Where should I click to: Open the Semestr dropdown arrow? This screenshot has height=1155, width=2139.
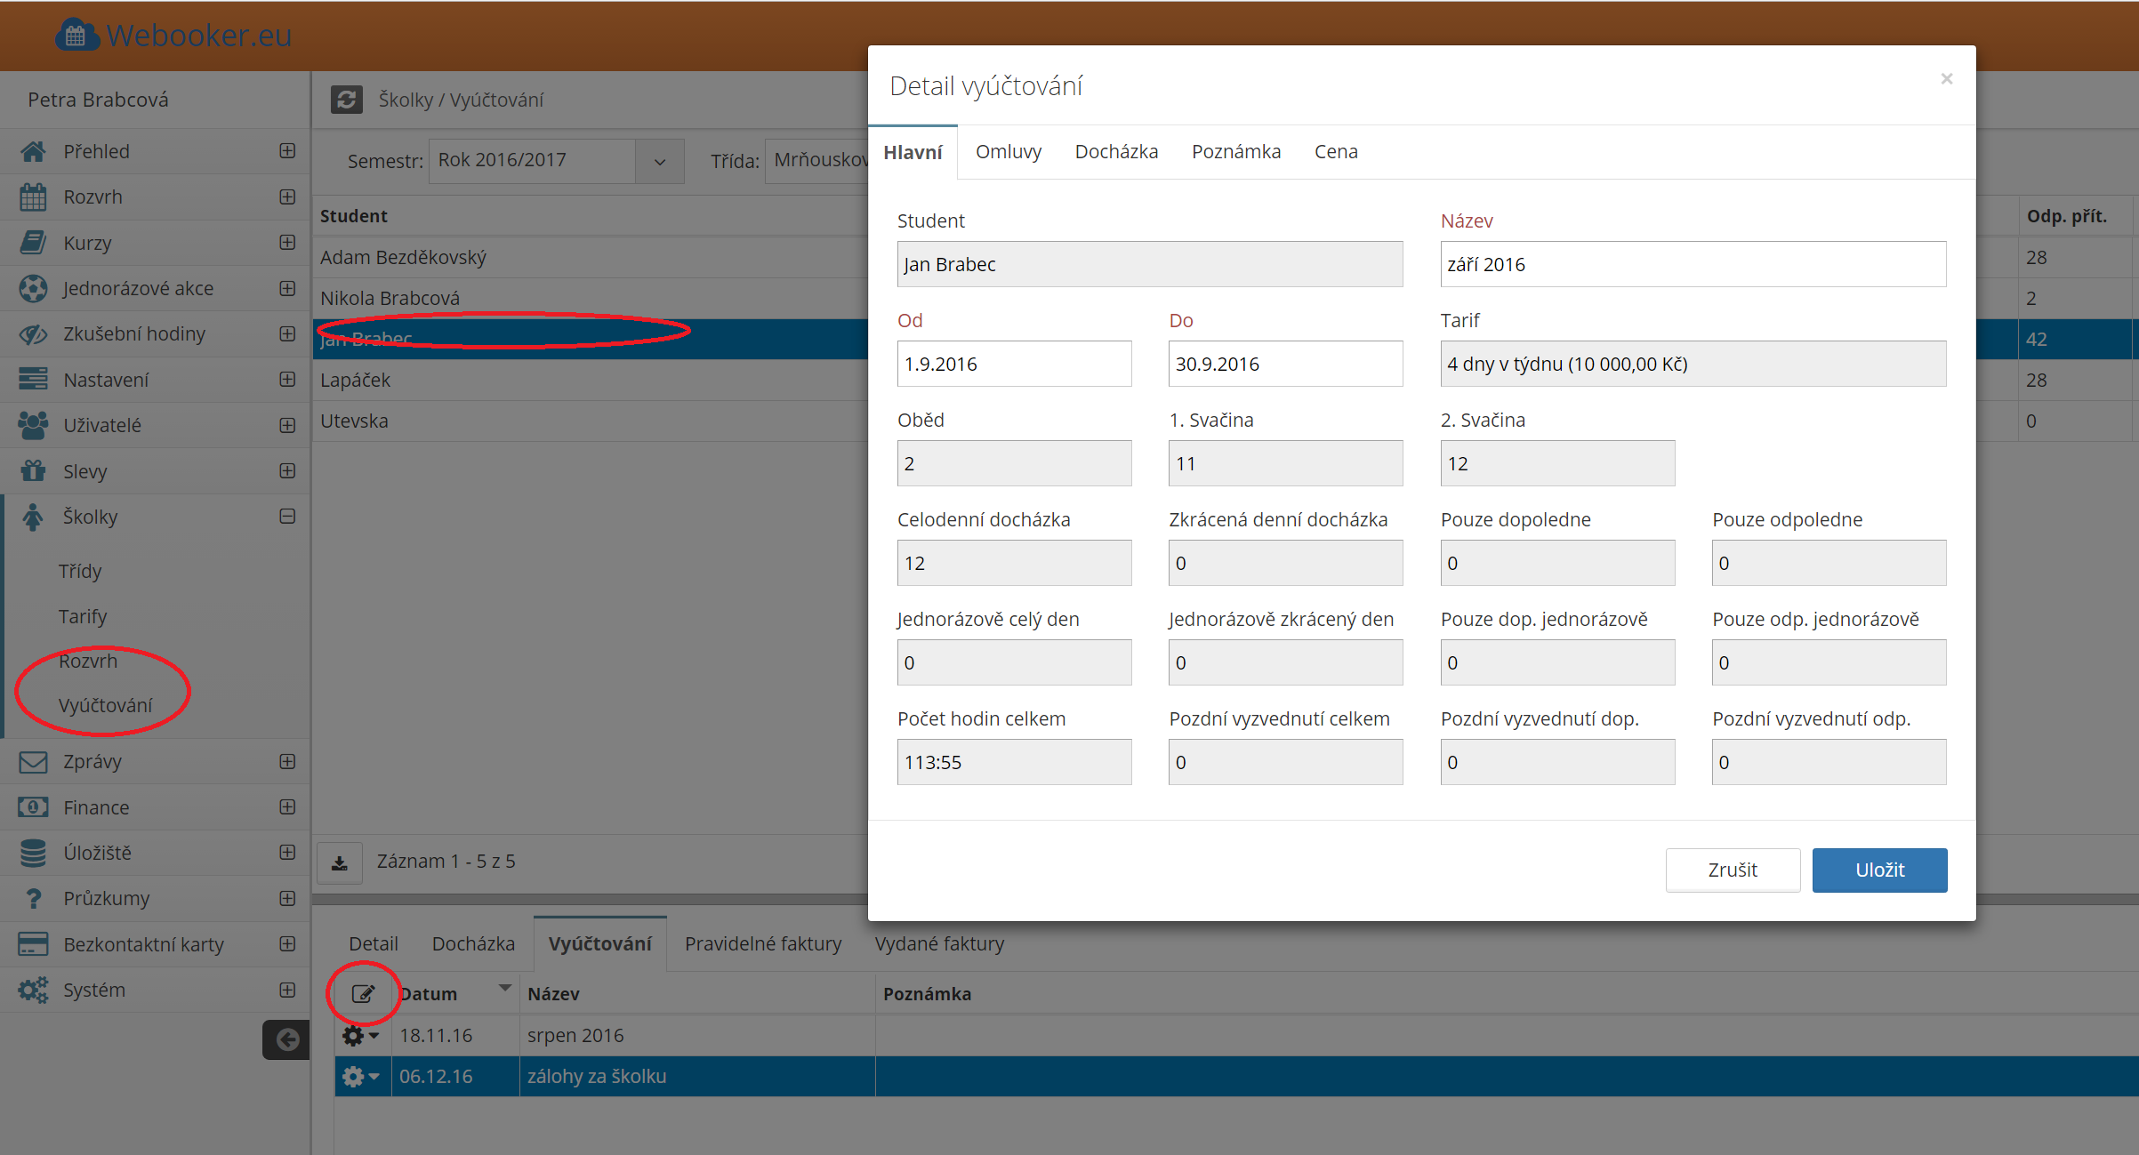tap(660, 161)
